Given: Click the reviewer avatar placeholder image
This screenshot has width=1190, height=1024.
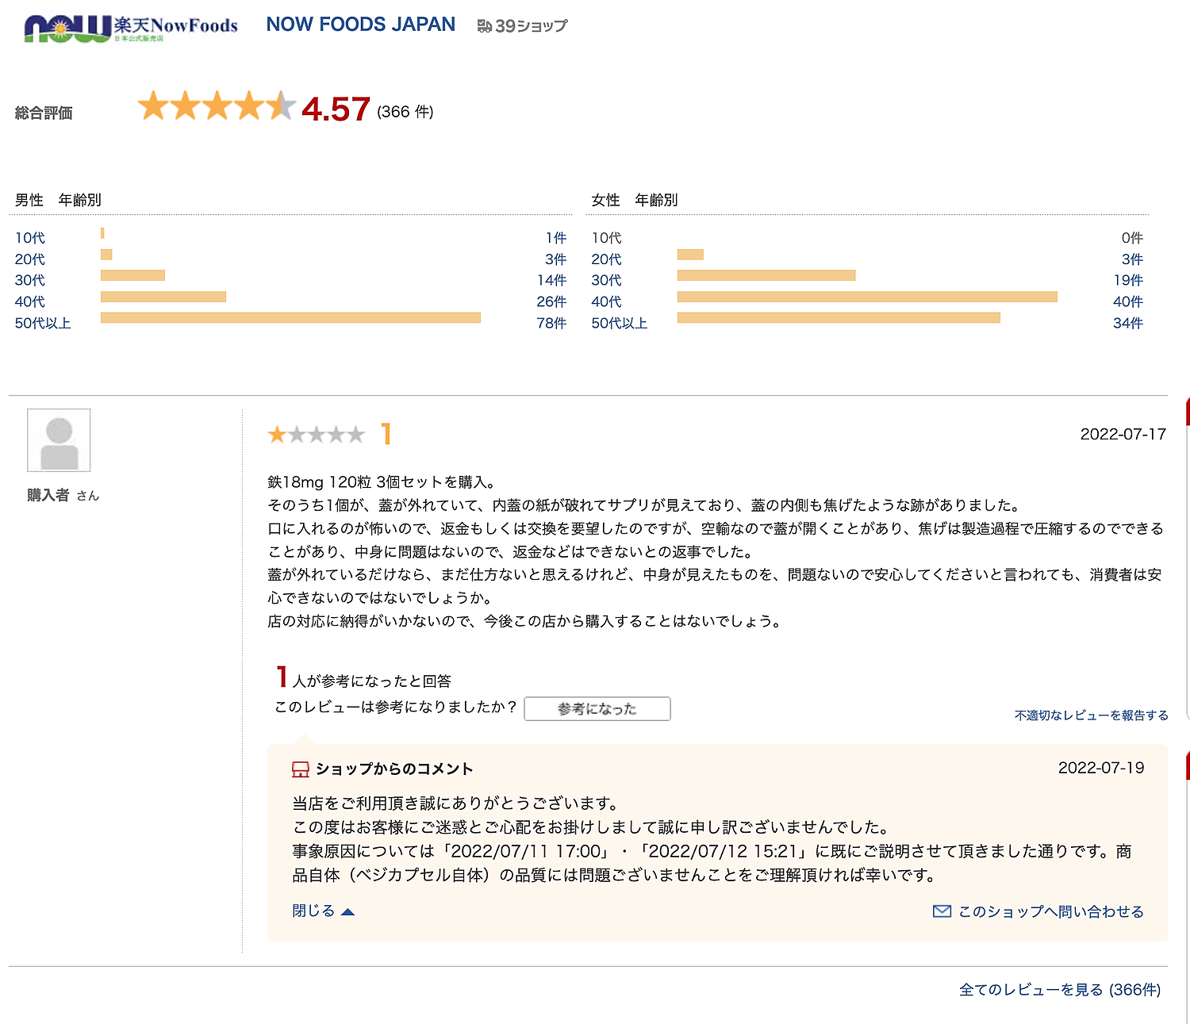Looking at the screenshot, I should 59,440.
